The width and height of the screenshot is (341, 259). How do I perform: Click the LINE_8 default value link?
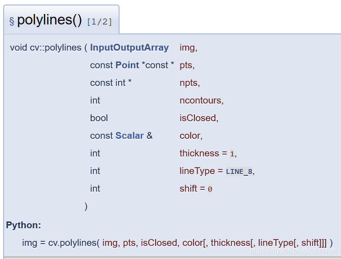coord(239,172)
